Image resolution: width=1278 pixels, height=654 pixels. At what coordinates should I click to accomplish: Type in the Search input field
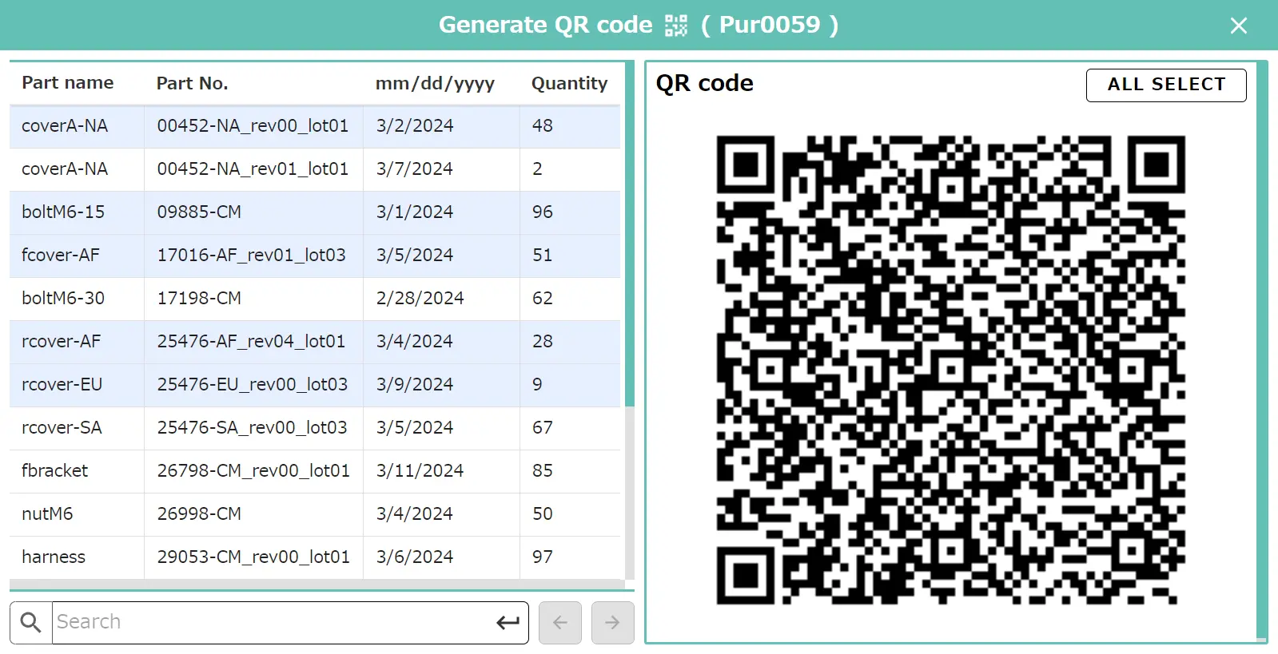[272, 622]
